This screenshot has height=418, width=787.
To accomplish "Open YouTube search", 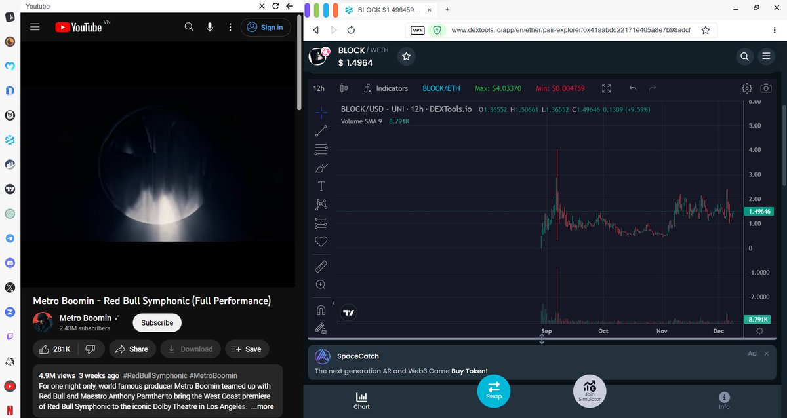I will (189, 27).
